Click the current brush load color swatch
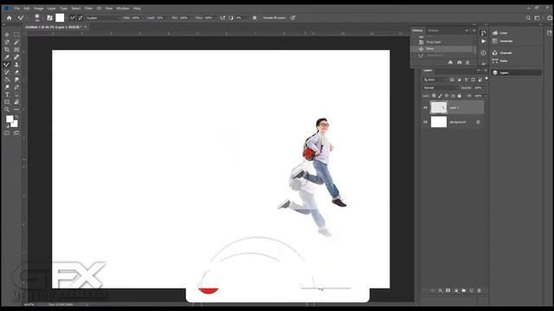 (x=60, y=17)
